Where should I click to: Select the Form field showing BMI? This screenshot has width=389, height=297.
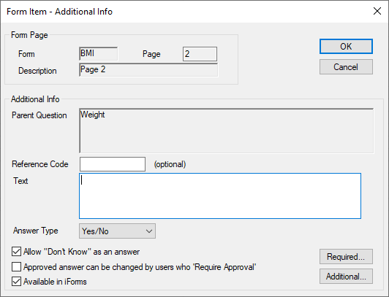tap(99, 54)
